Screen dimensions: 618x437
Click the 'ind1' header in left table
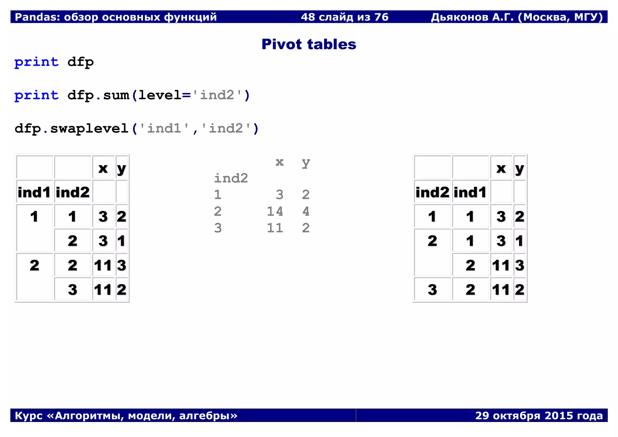point(34,192)
